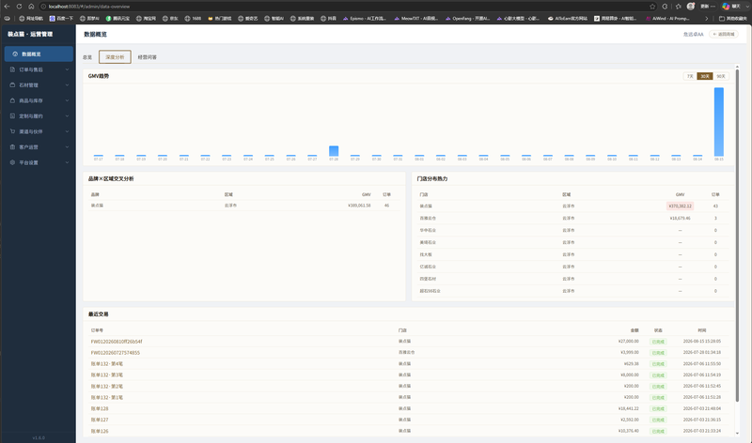Click the page vertical scrollbar thumb

[737, 235]
